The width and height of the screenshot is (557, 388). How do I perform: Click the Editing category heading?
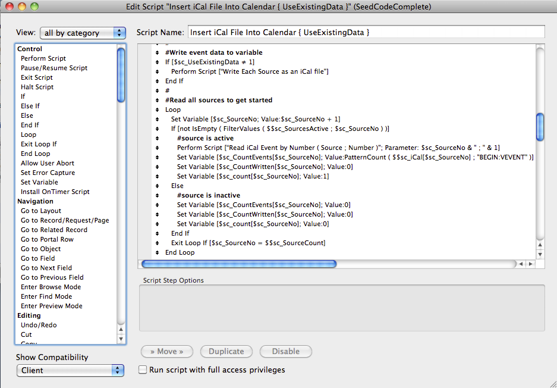click(x=29, y=315)
